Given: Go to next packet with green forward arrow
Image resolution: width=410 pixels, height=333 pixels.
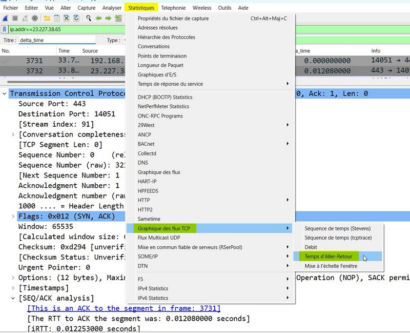Looking at the screenshot, I should tap(108, 18).
